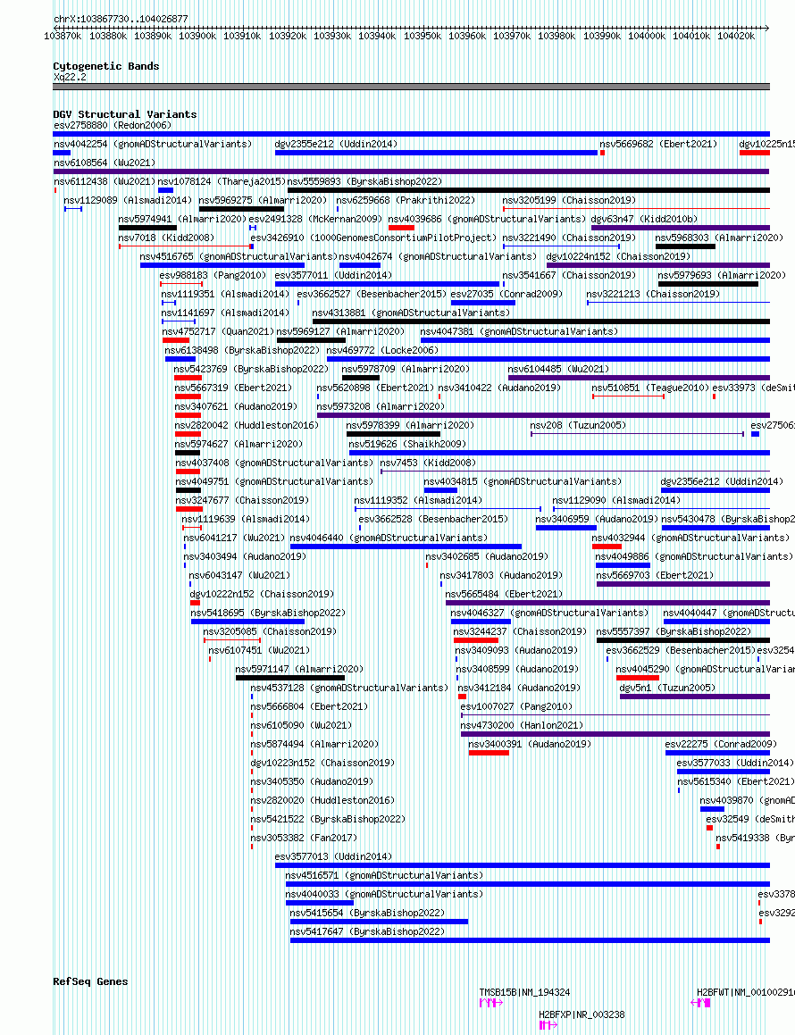795x1035 pixels.
Task: Click dgv63n47 (Kidd2010b) label
Action: 644,219
